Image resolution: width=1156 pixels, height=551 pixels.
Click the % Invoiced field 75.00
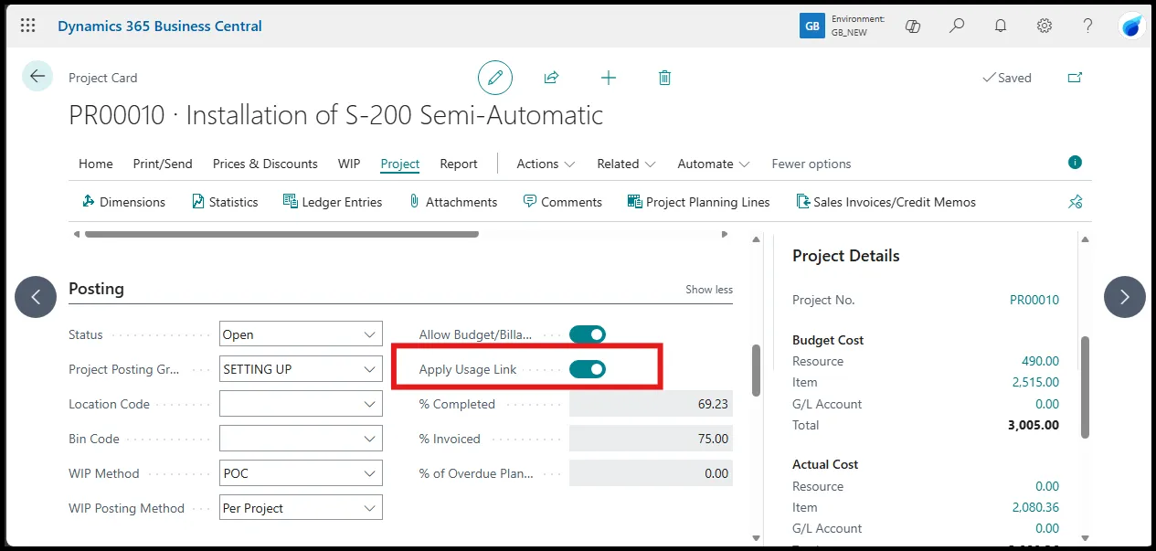651,439
